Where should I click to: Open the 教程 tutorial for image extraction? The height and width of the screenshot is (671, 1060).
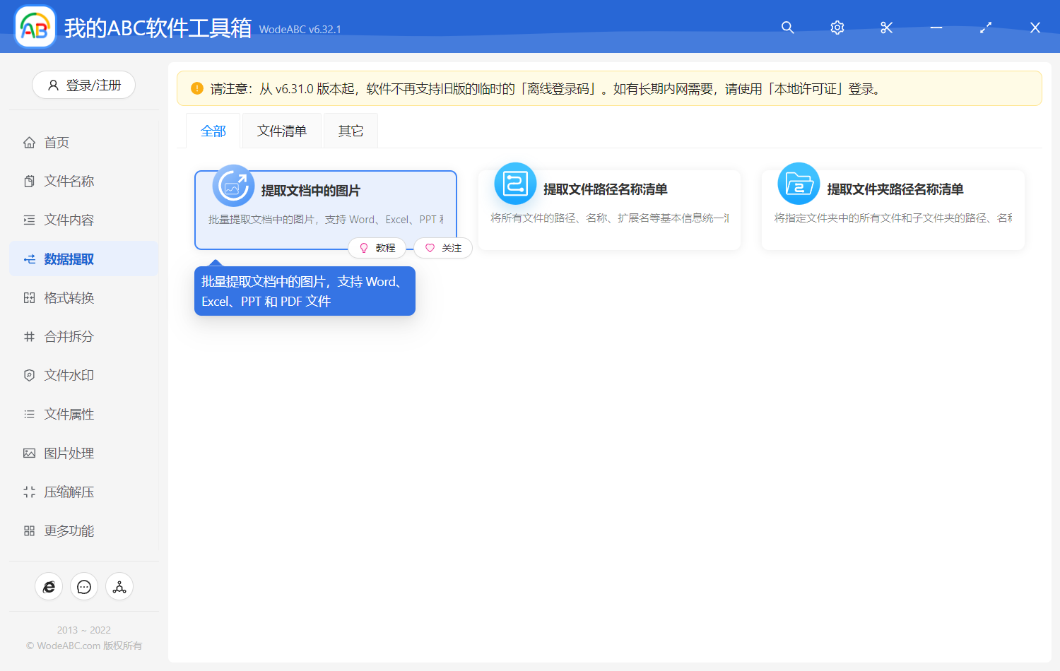pos(377,248)
